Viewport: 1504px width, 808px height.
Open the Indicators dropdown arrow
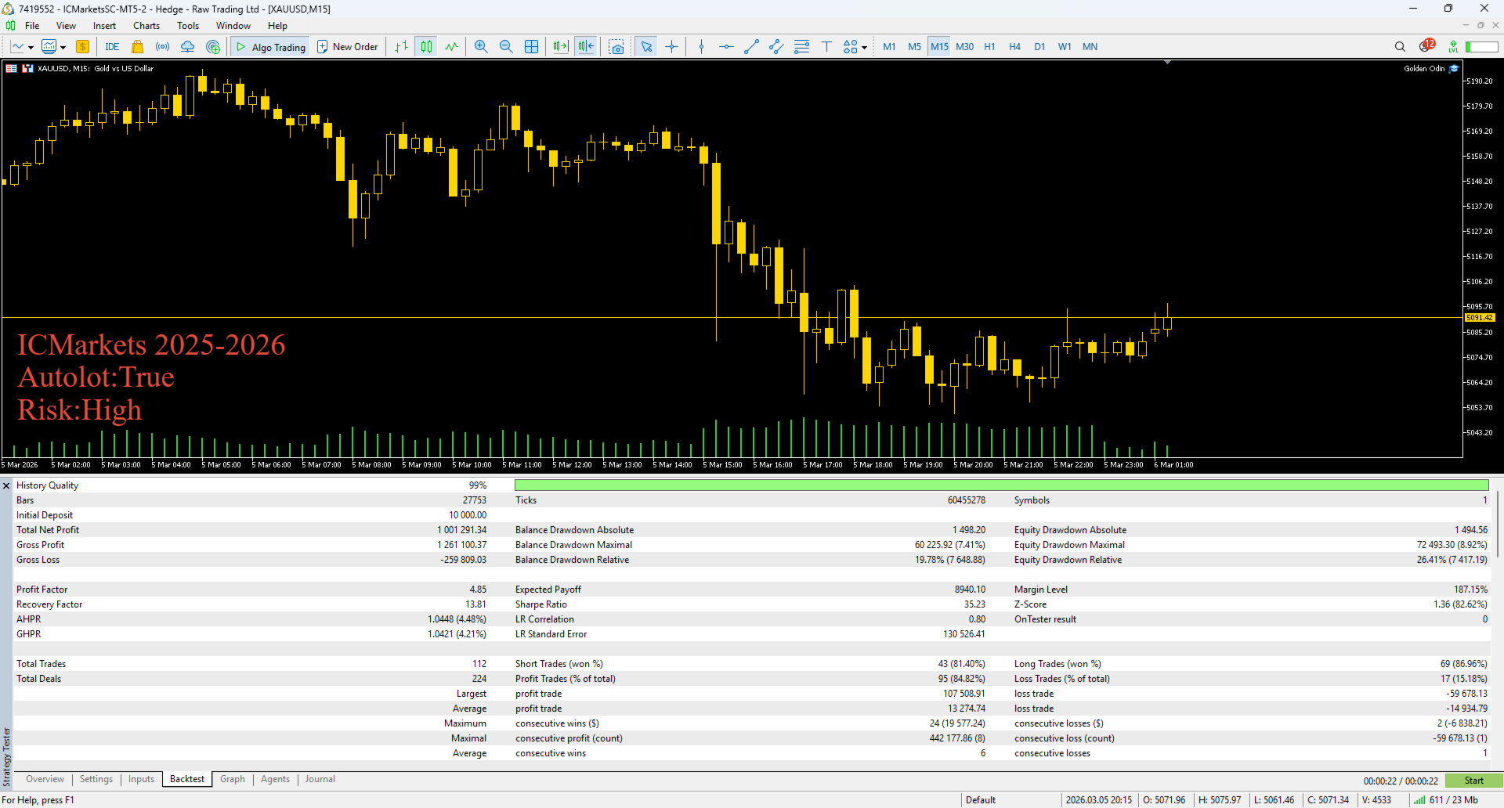(x=29, y=46)
